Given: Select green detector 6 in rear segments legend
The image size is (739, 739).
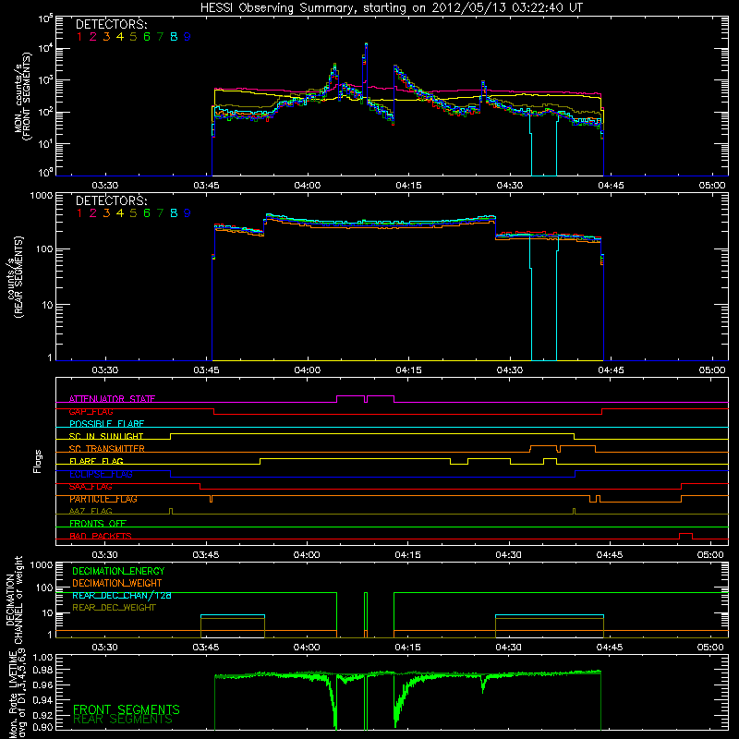Looking at the screenshot, I should [x=147, y=213].
